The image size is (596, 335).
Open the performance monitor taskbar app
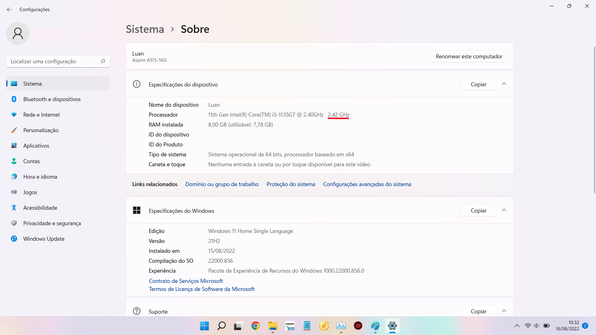(x=341, y=326)
